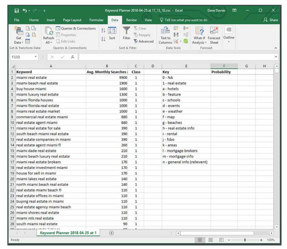Open Advanced filter options

144,41
